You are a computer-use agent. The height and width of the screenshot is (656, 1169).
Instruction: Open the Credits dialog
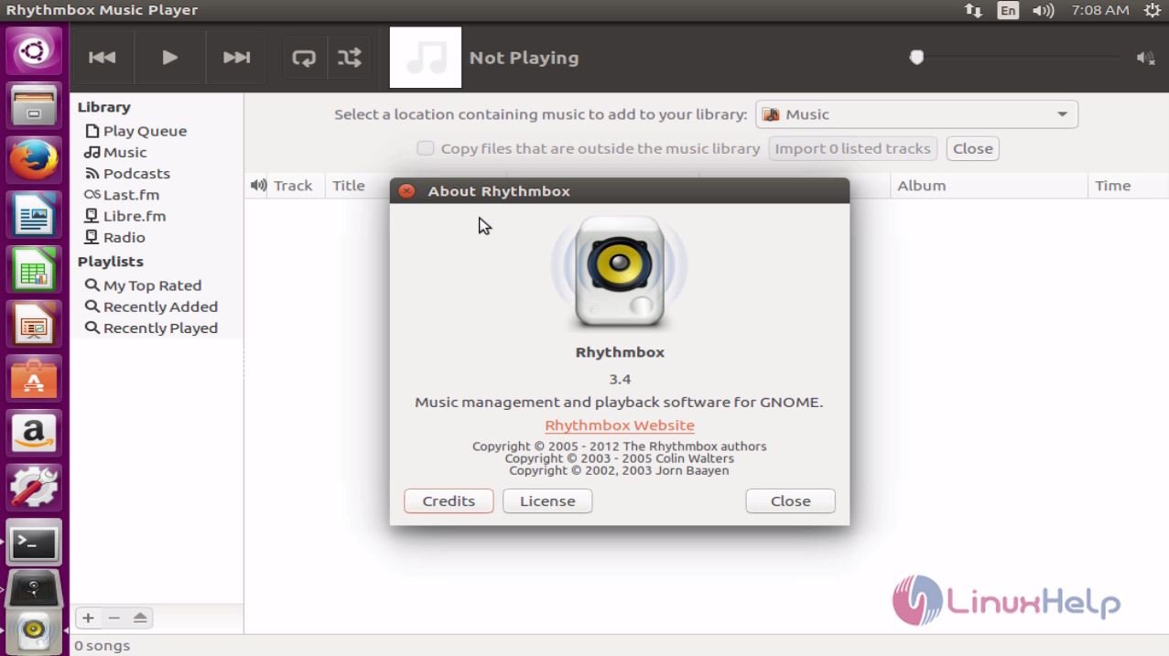click(x=448, y=500)
